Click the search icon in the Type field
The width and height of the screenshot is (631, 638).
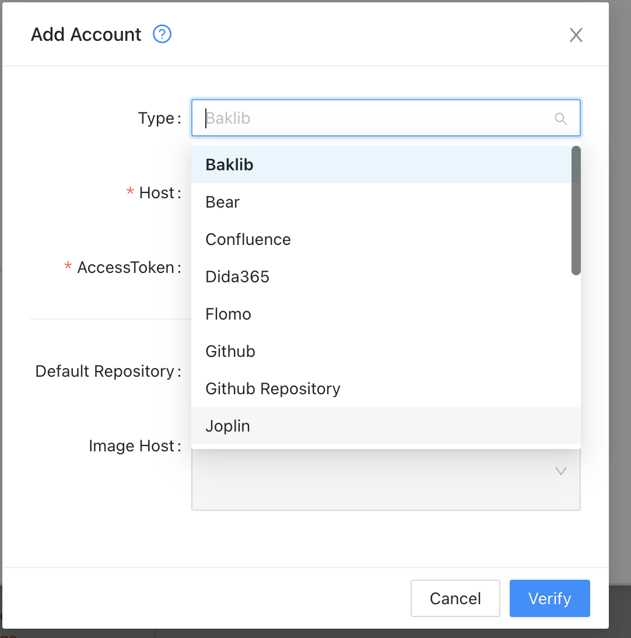(560, 118)
